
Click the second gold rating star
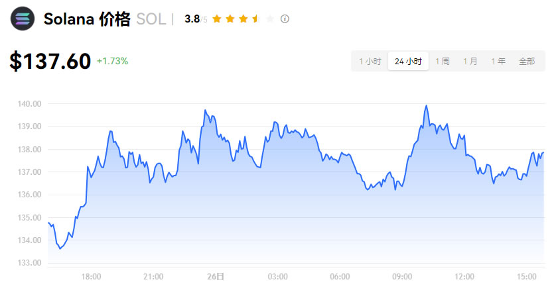click(x=228, y=19)
